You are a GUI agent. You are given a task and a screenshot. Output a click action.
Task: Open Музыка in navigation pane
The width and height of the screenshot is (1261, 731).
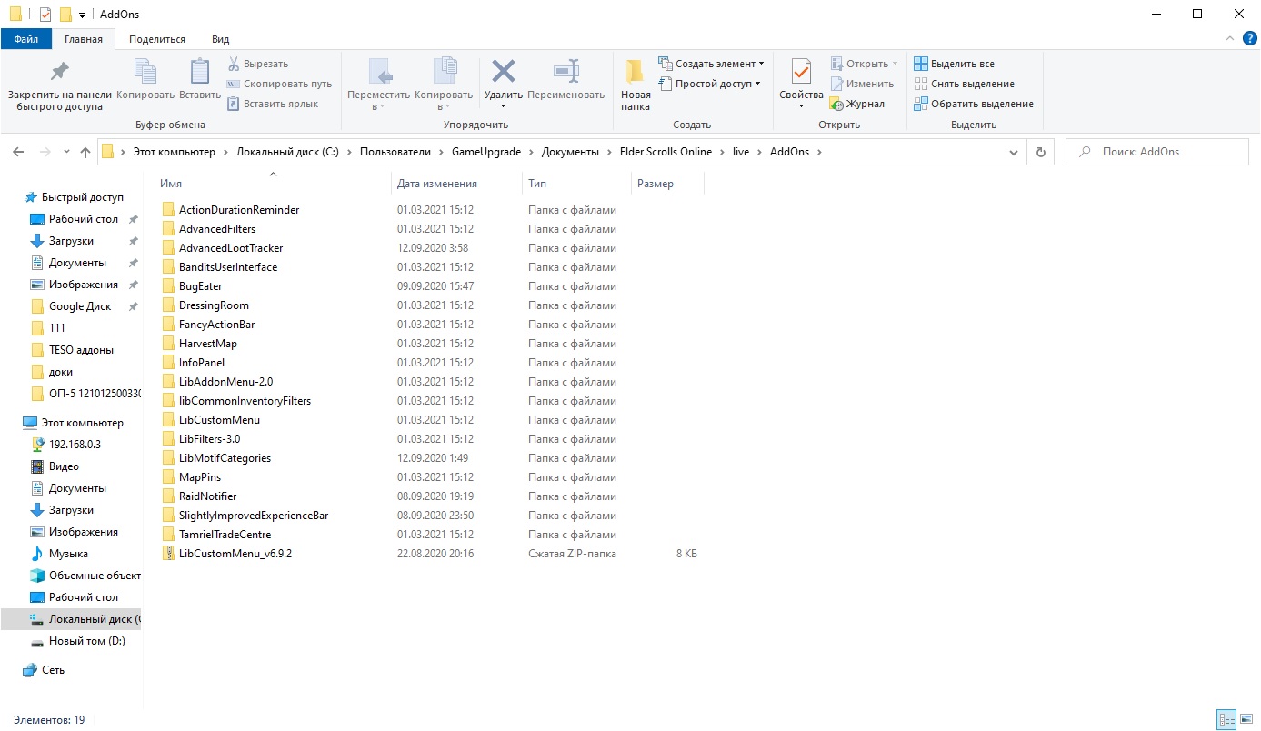[68, 554]
